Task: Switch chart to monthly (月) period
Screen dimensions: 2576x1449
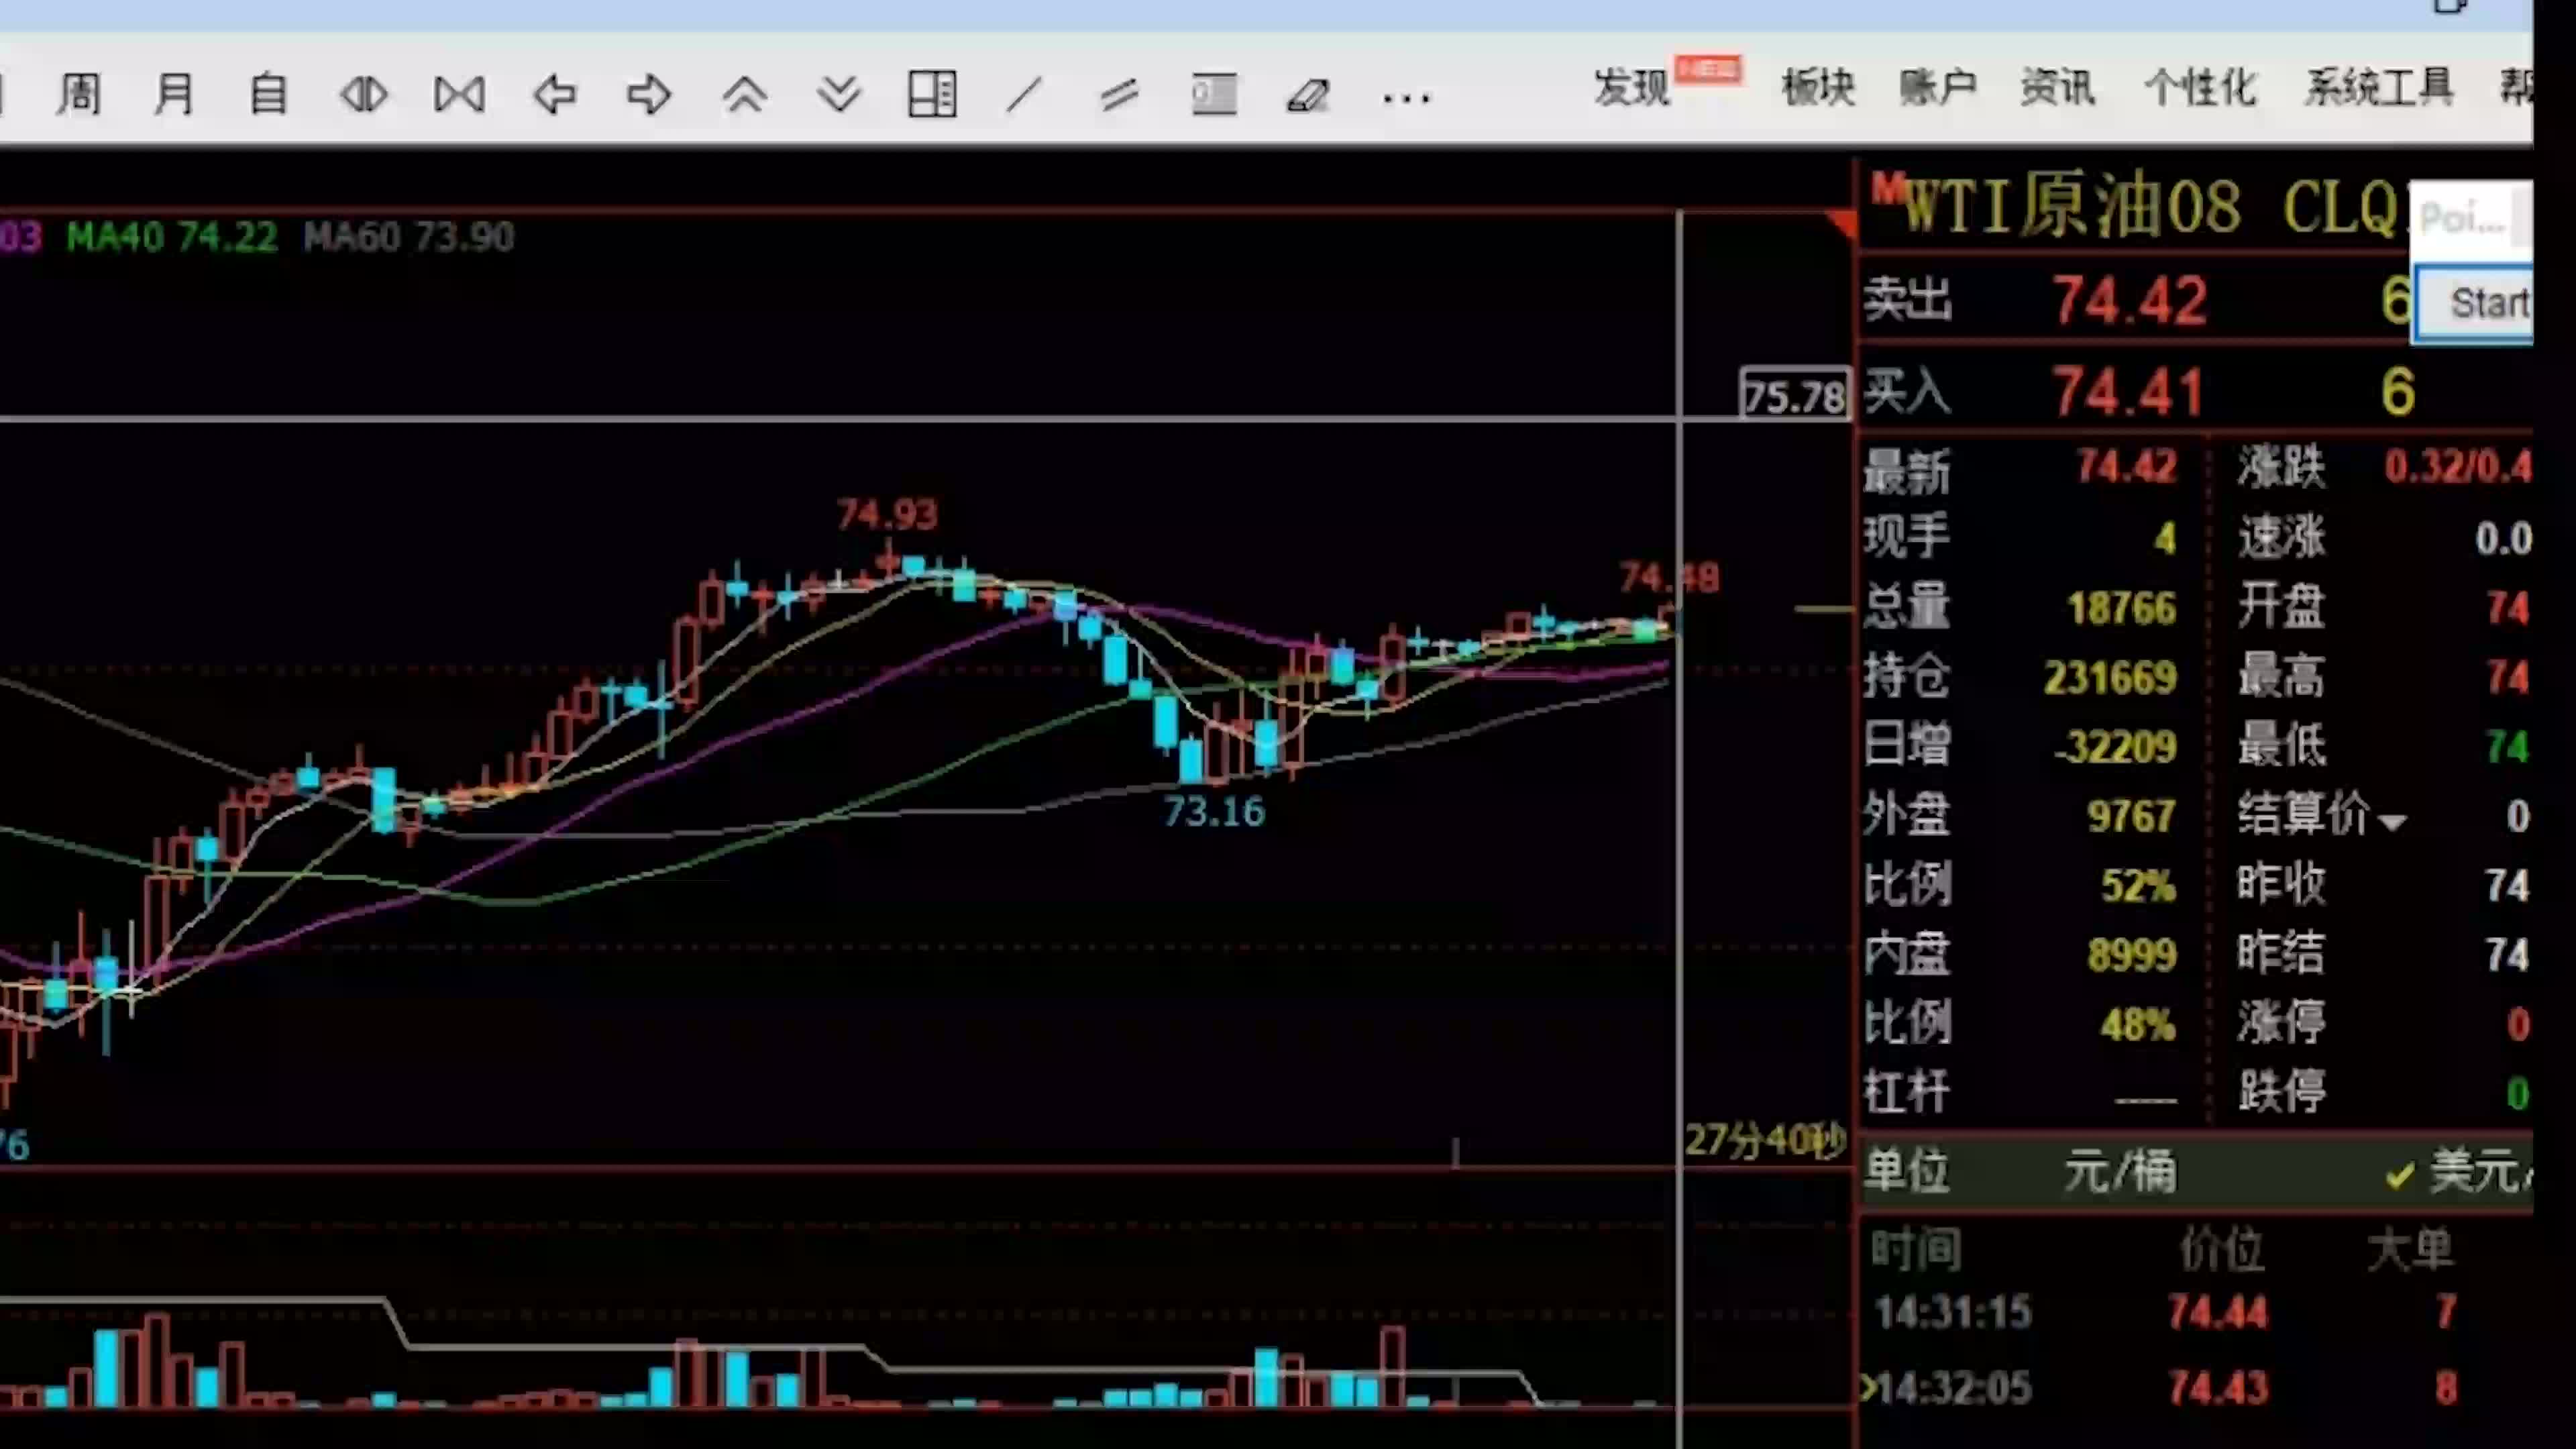Action: pyautogui.click(x=174, y=95)
